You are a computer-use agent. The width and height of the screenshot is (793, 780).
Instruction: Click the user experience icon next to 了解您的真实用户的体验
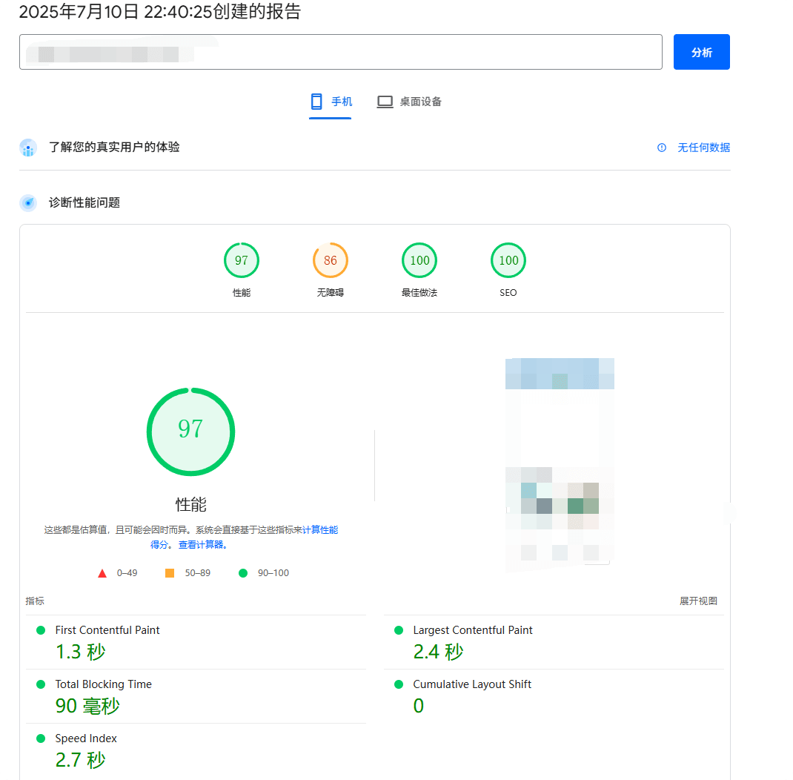click(28, 148)
